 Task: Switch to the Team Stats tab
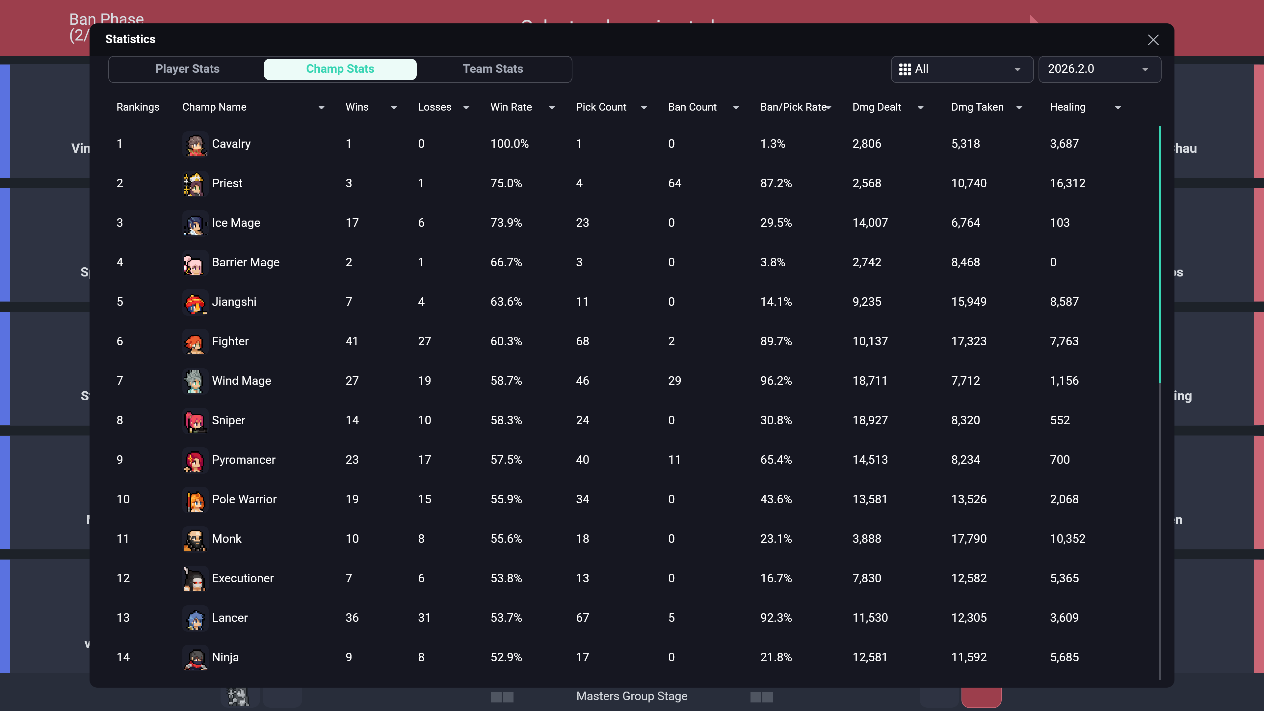pos(493,69)
